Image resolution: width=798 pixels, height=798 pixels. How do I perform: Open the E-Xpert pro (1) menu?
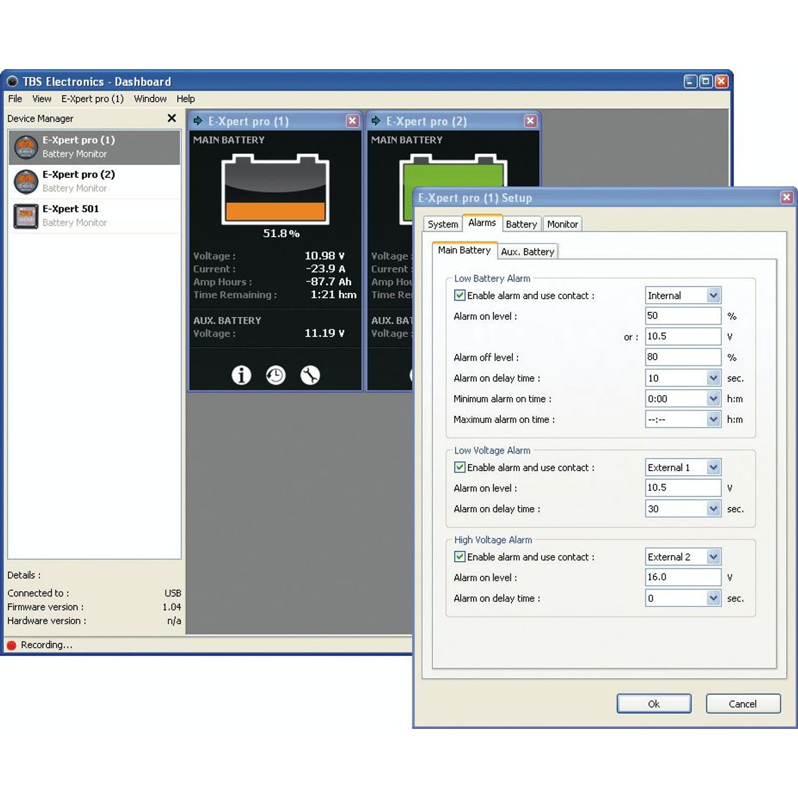92,99
